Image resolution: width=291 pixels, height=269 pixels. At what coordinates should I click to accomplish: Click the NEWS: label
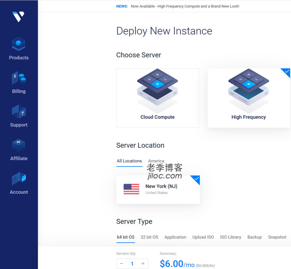122,6
